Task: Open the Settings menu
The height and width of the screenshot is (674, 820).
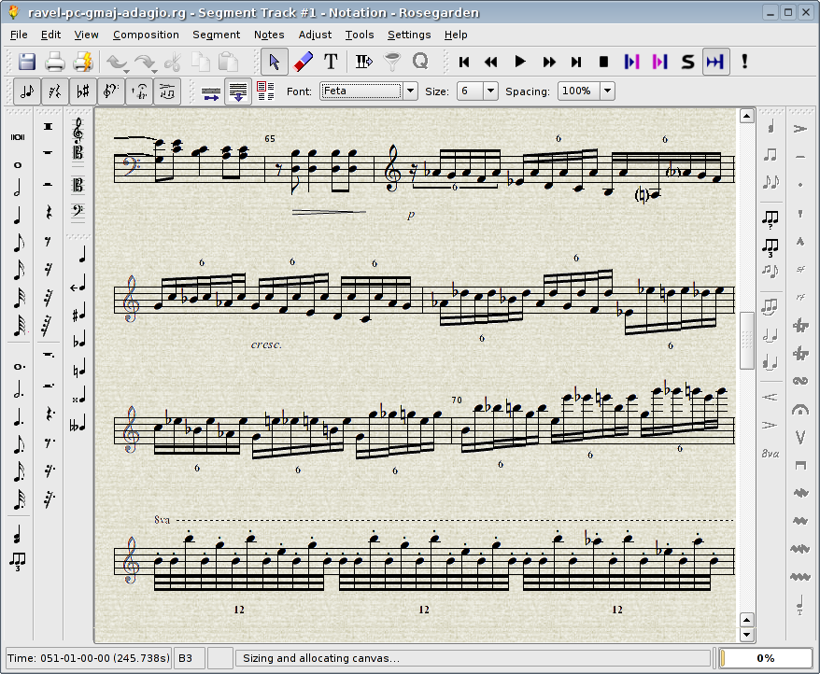Action: 409,35
